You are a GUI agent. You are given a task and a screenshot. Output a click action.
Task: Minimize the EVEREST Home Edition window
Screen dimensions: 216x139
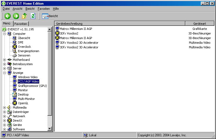tap(203, 4)
